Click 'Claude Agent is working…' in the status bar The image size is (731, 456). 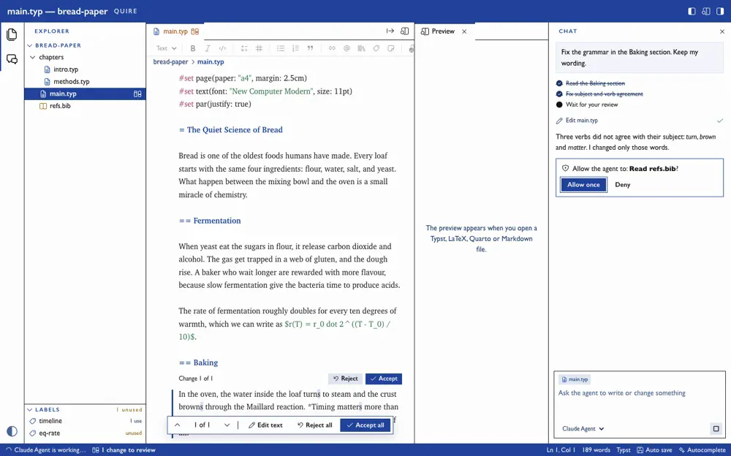pyautogui.click(x=45, y=450)
